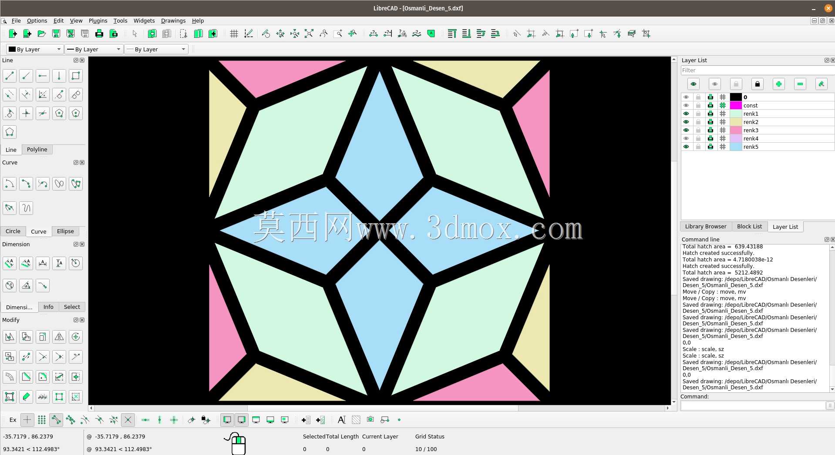Open the Widgets menu
This screenshot has height=455, width=835.
pyautogui.click(x=144, y=21)
